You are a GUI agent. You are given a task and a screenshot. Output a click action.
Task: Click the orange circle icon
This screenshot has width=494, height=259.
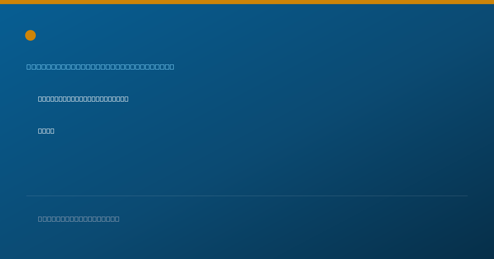click(x=30, y=35)
